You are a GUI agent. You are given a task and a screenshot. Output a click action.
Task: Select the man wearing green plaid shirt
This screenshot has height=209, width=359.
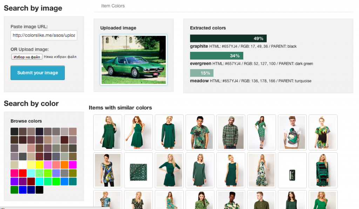coord(231,132)
